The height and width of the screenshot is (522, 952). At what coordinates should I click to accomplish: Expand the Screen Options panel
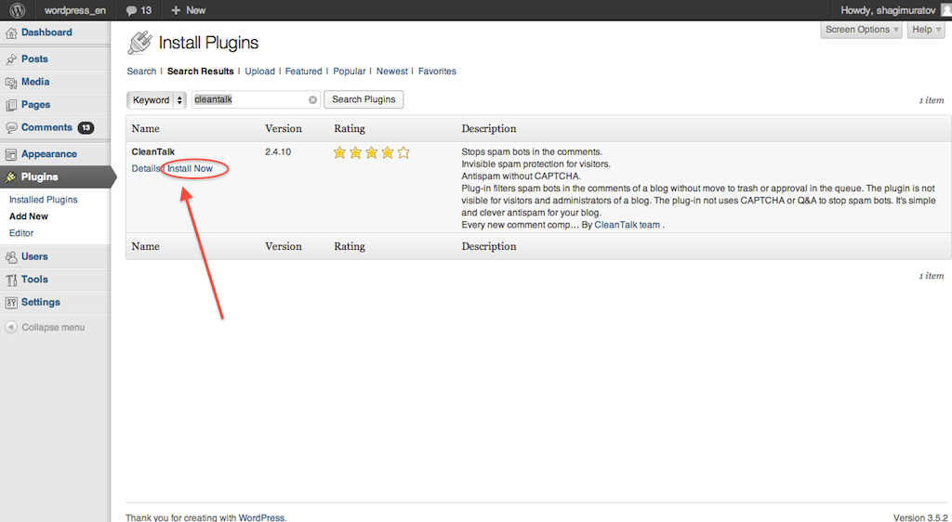click(x=862, y=30)
